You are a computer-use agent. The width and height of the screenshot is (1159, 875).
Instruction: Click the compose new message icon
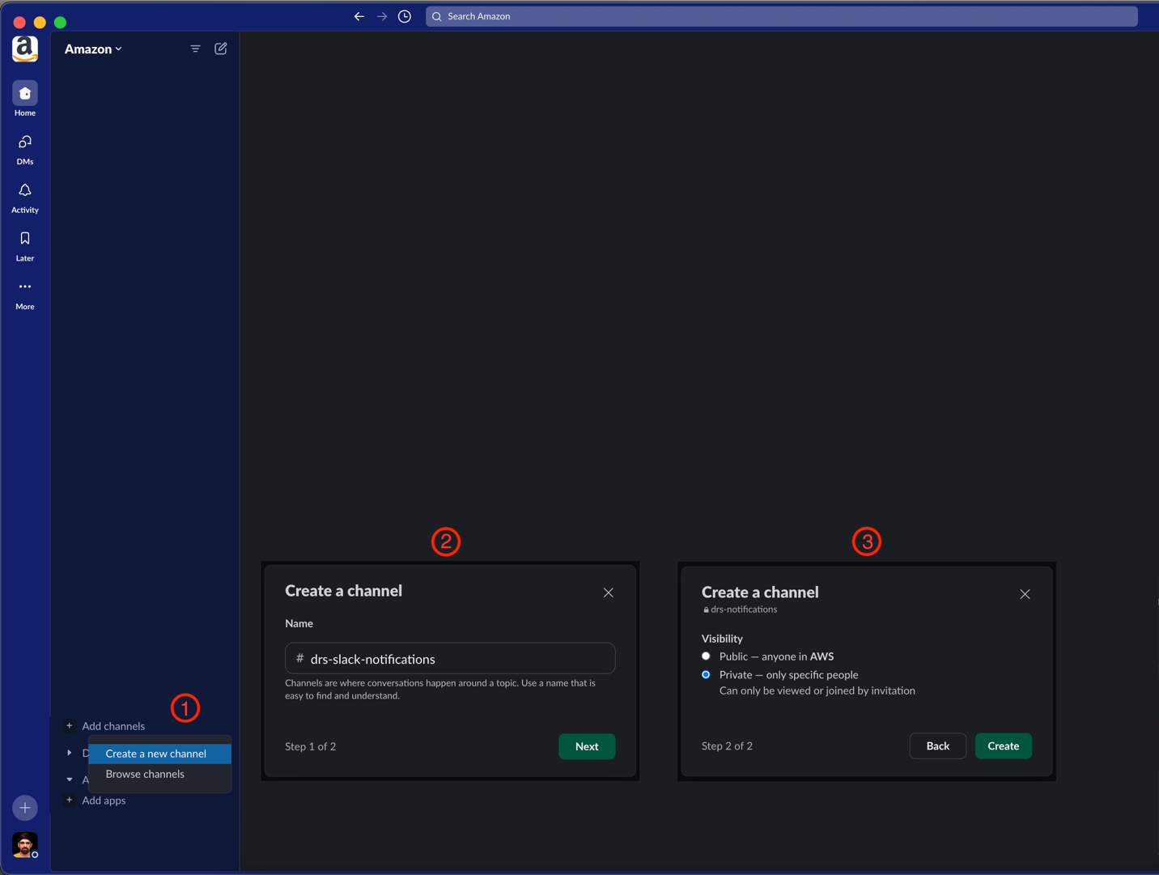click(x=221, y=49)
